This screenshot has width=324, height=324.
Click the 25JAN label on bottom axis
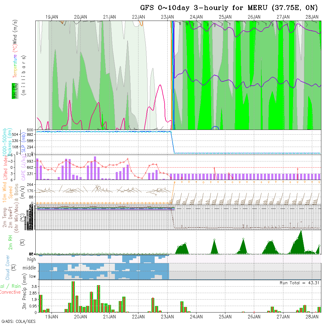pyautogui.click(x=225, y=317)
